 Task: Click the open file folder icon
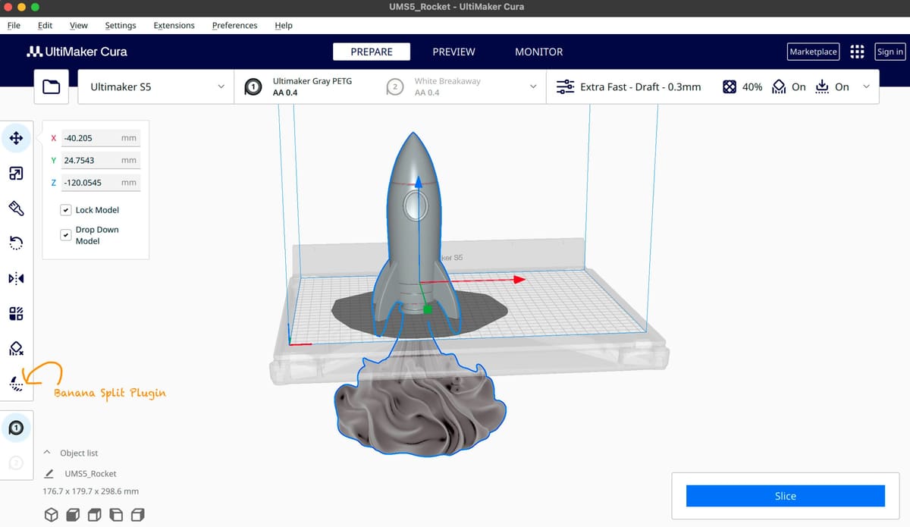click(52, 87)
